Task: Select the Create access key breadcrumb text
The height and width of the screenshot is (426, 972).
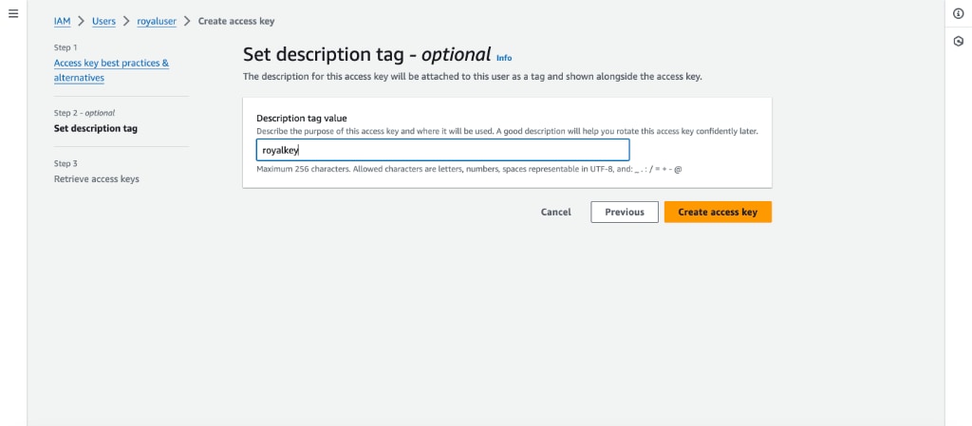Action: coord(236,21)
